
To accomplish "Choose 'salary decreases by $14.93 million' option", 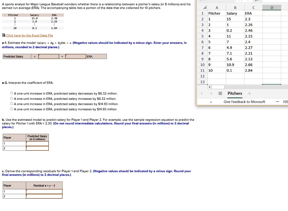I will pyautogui.click(x=12, y=104).
